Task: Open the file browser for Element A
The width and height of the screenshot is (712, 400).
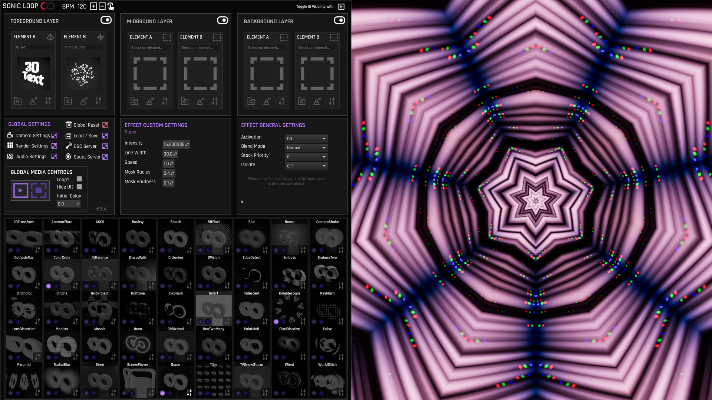Action: [x=17, y=100]
